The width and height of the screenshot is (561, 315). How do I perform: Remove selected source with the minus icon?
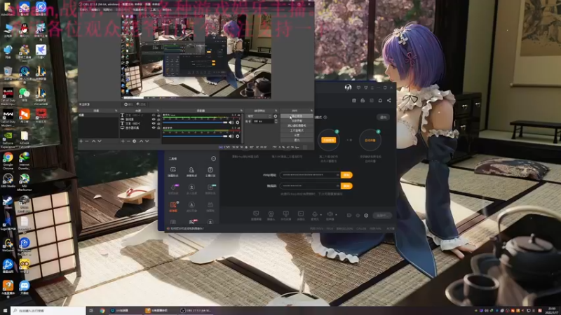point(128,141)
